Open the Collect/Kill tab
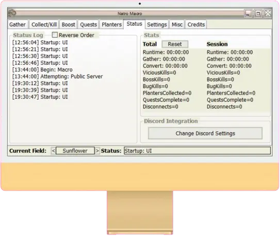 coord(44,24)
